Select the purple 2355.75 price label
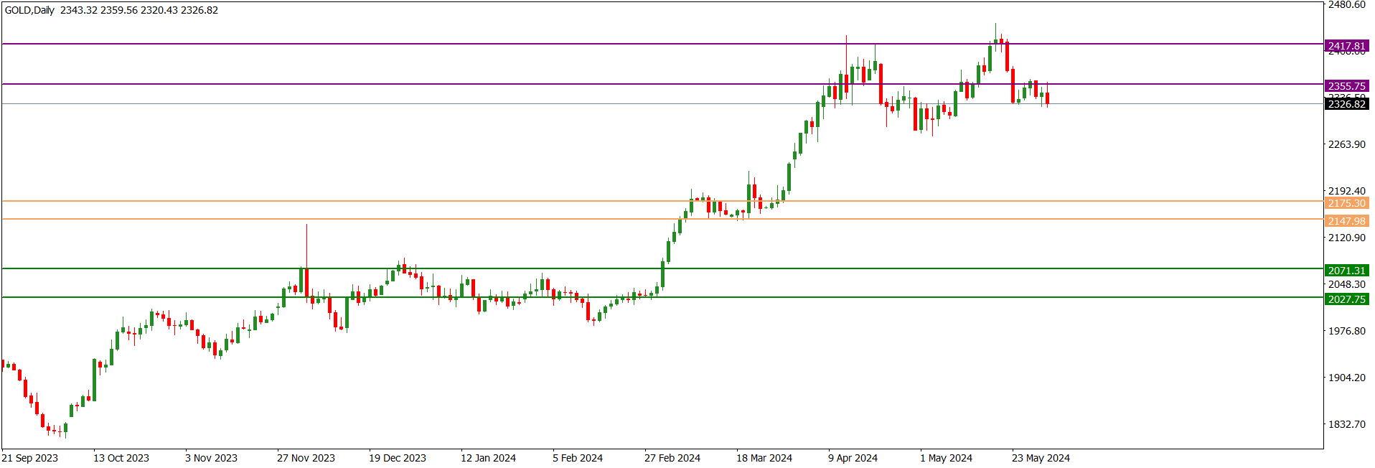The height and width of the screenshot is (468, 1375). tap(1346, 86)
